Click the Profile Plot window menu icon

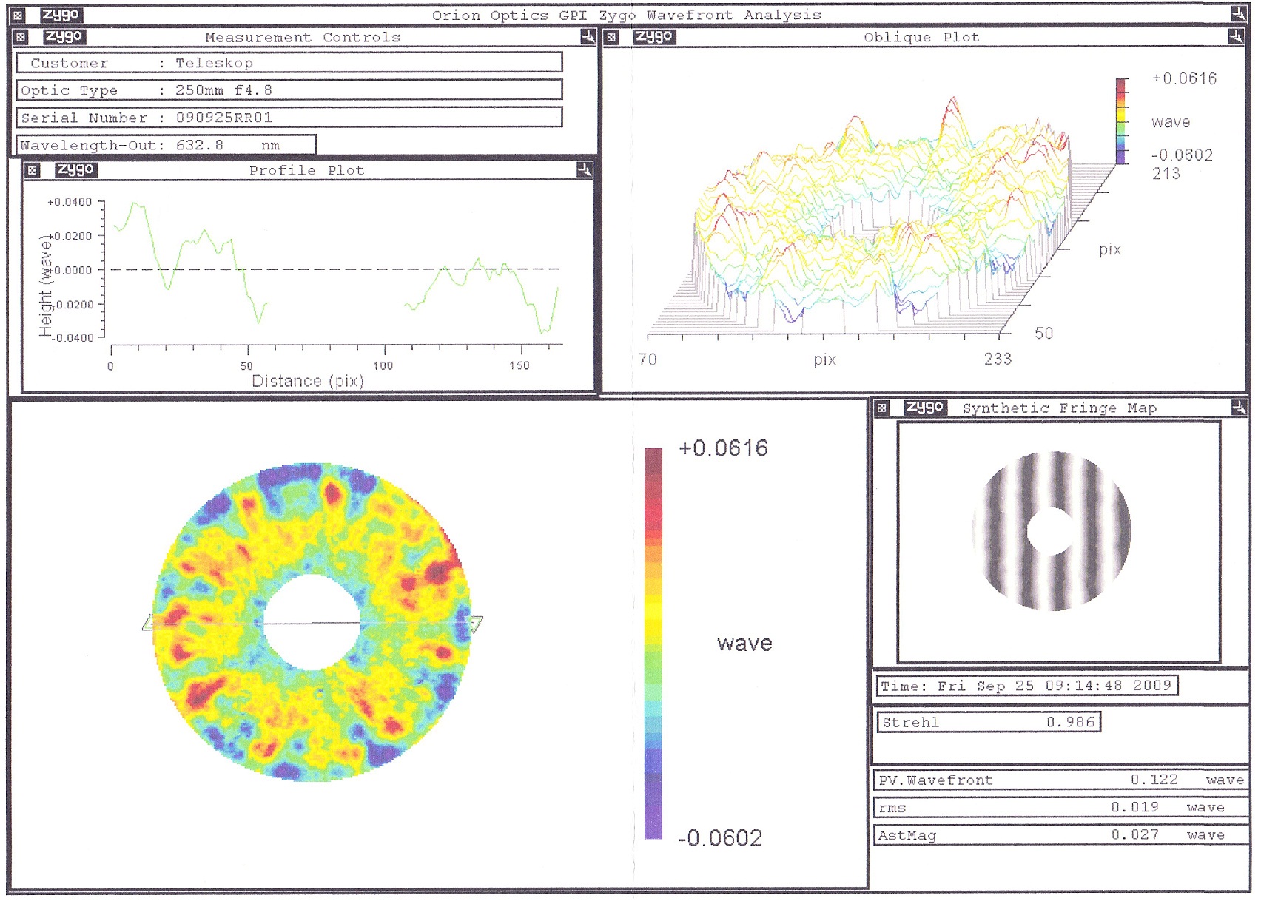point(32,170)
